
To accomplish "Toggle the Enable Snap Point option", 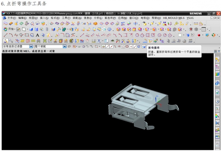I will 103,46.
